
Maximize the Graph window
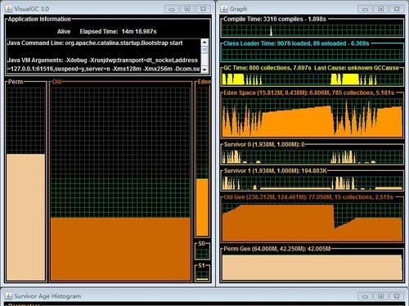pos(381,9)
